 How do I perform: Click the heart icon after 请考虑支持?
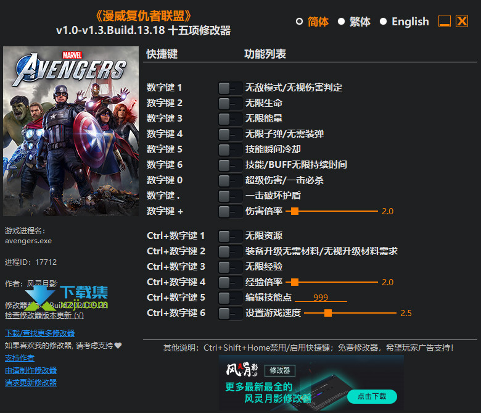point(118,346)
